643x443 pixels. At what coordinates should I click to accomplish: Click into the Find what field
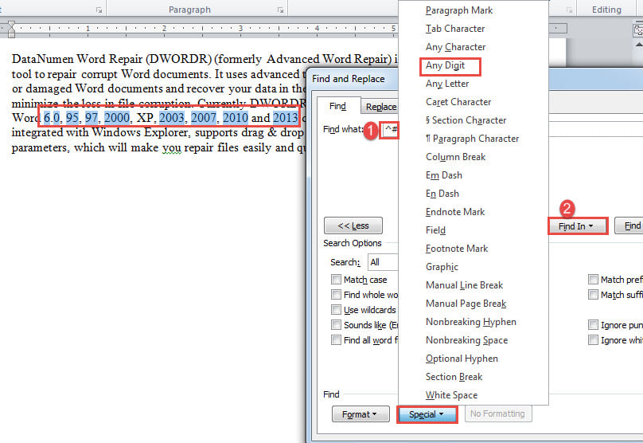pyautogui.click(x=390, y=130)
